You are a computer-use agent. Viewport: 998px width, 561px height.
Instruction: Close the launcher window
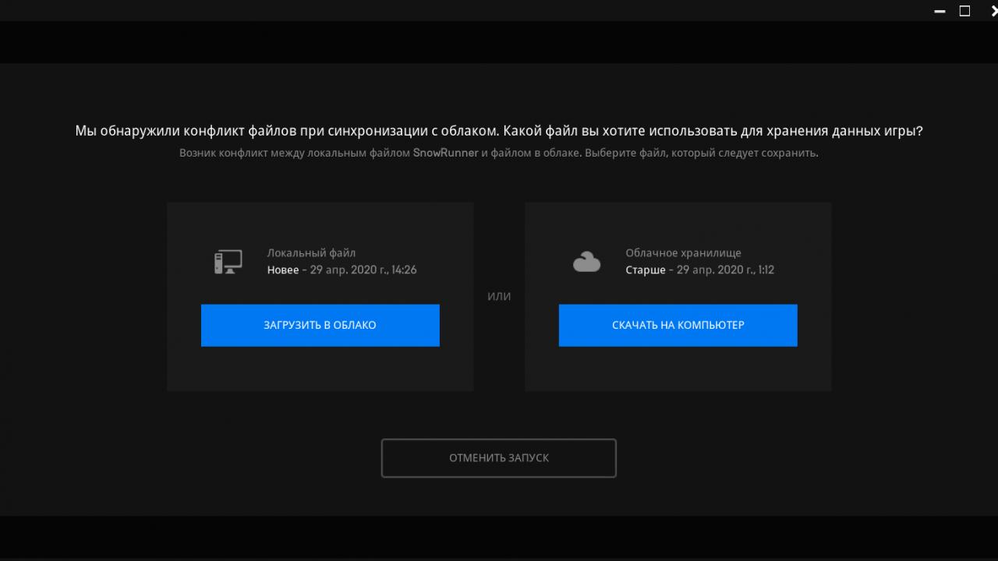click(x=992, y=11)
